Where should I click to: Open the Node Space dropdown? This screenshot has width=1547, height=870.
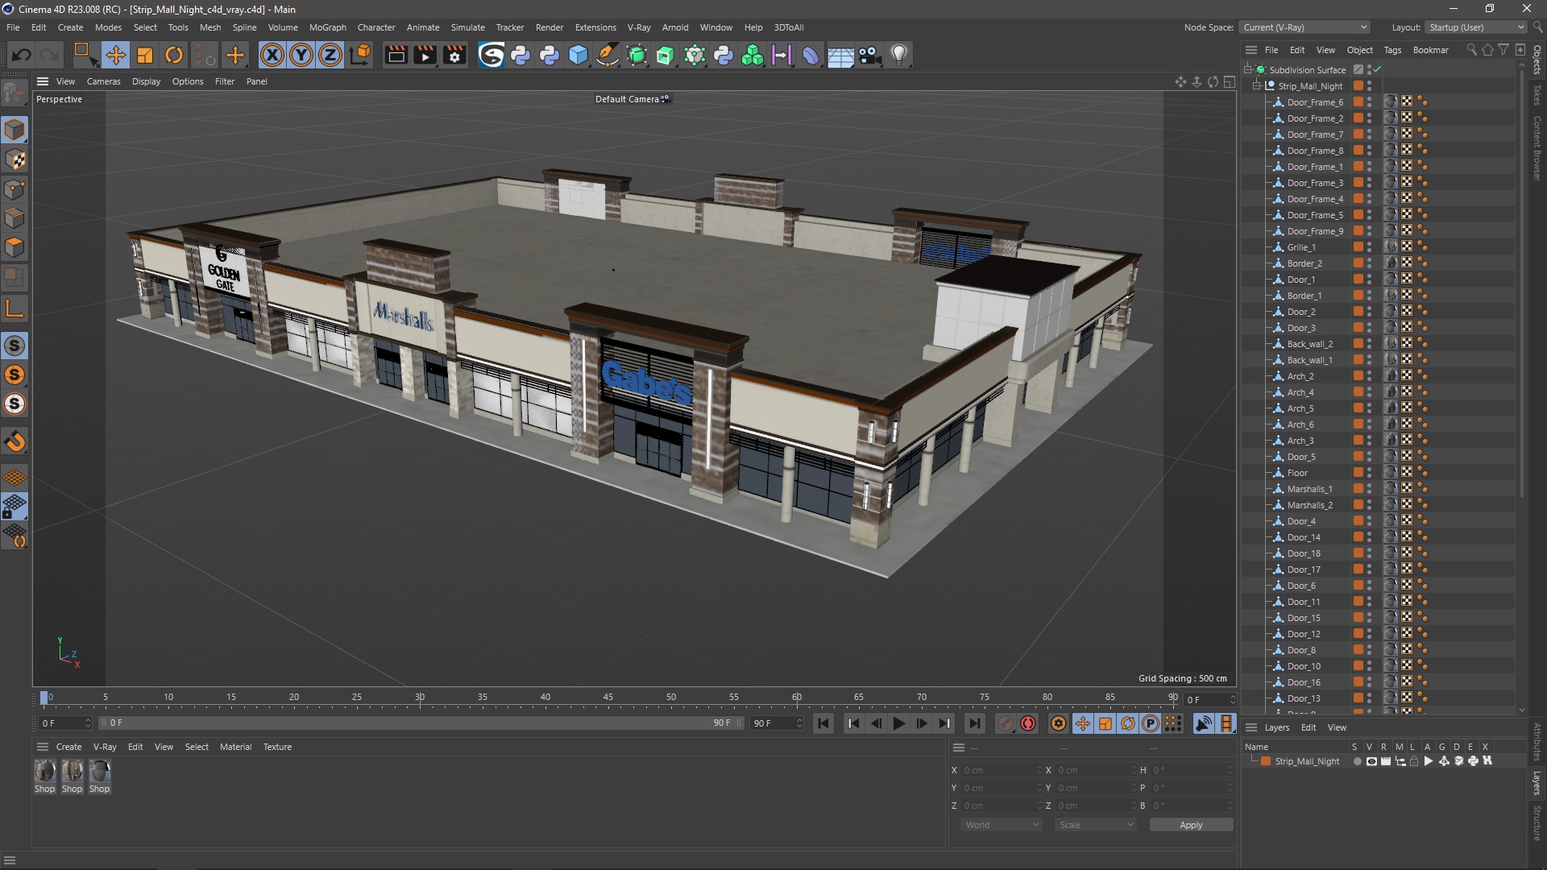1304,27
